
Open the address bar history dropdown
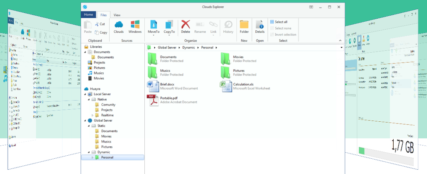tap(341, 48)
